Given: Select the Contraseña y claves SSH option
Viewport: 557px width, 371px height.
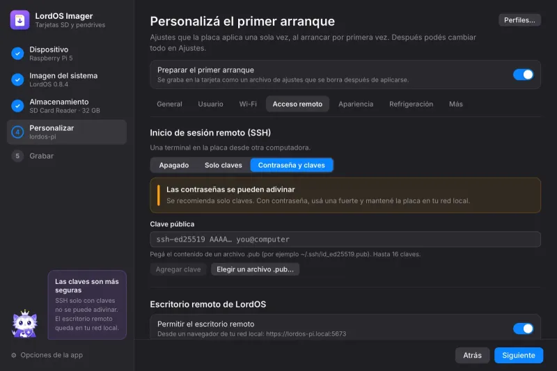Looking at the screenshot, I should tap(291, 165).
